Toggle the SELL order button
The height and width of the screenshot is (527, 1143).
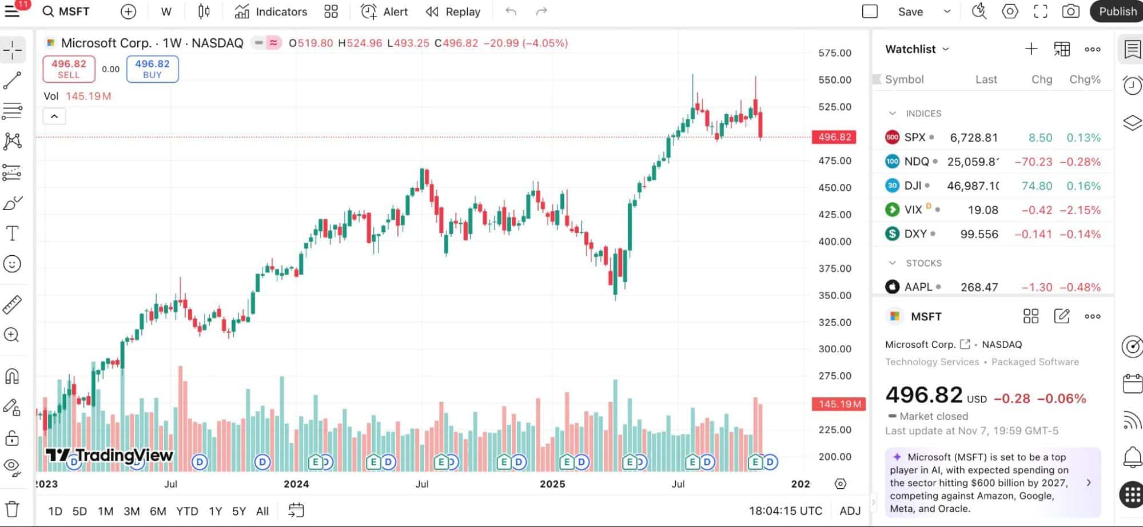pyautogui.click(x=69, y=69)
